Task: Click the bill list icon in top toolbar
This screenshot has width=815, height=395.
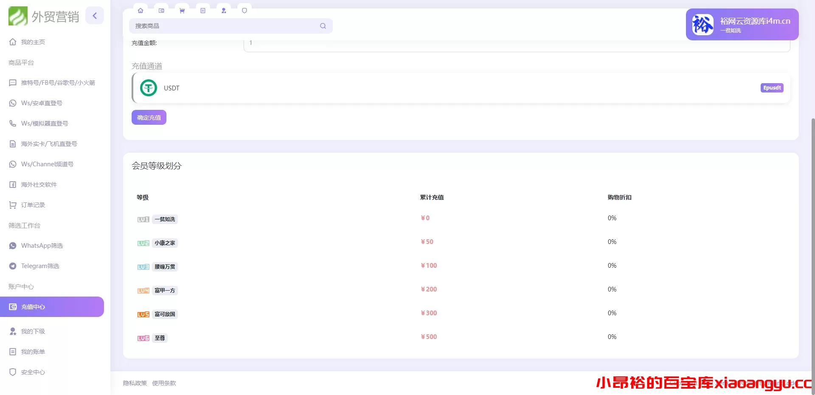Action: 203,11
